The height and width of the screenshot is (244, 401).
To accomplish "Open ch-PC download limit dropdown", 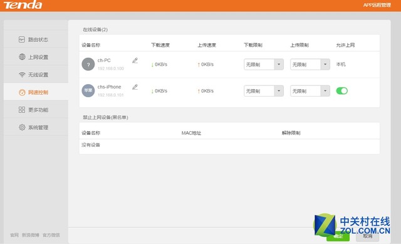I will 264,65.
